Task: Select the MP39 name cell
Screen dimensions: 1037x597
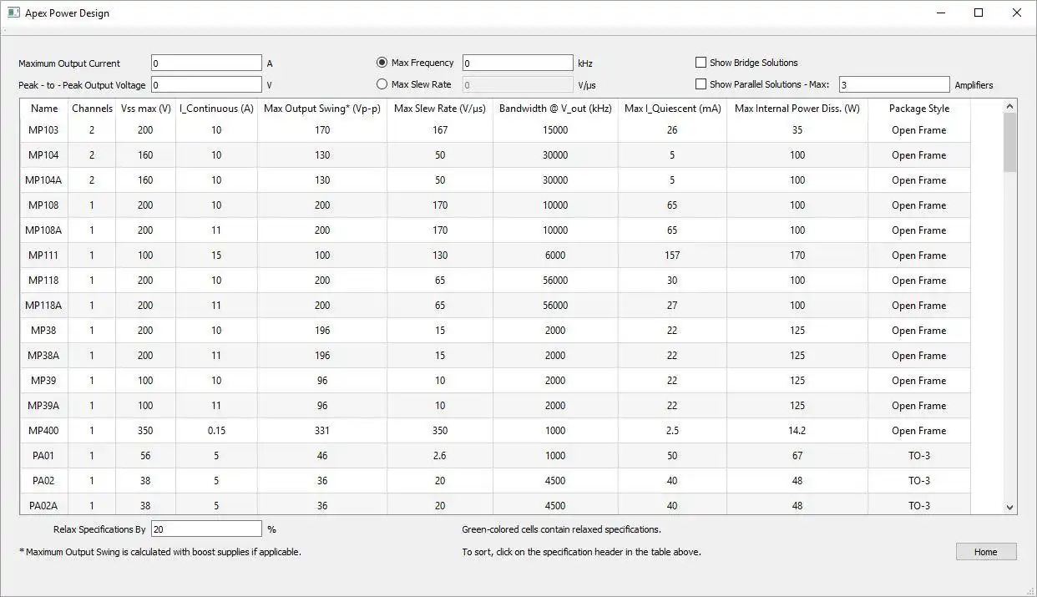Action: (x=44, y=381)
